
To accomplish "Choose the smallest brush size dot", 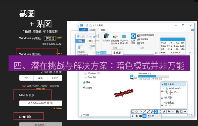I will pyautogui.click(x=133, y=116).
